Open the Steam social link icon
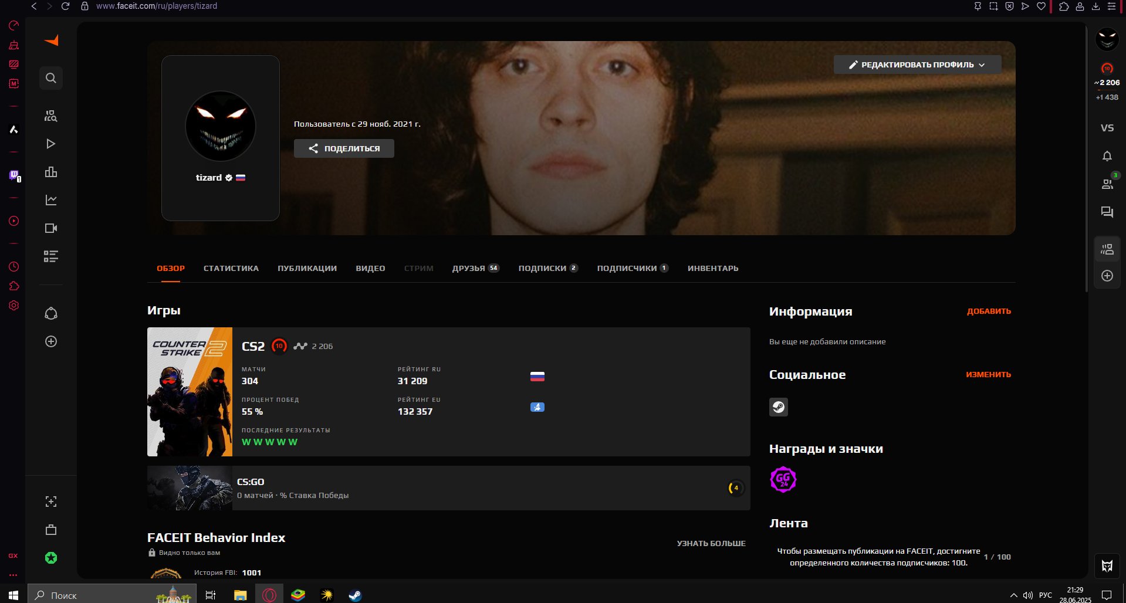Image resolution: width=1126 pixels, height=603 pixels. [779, 407]
